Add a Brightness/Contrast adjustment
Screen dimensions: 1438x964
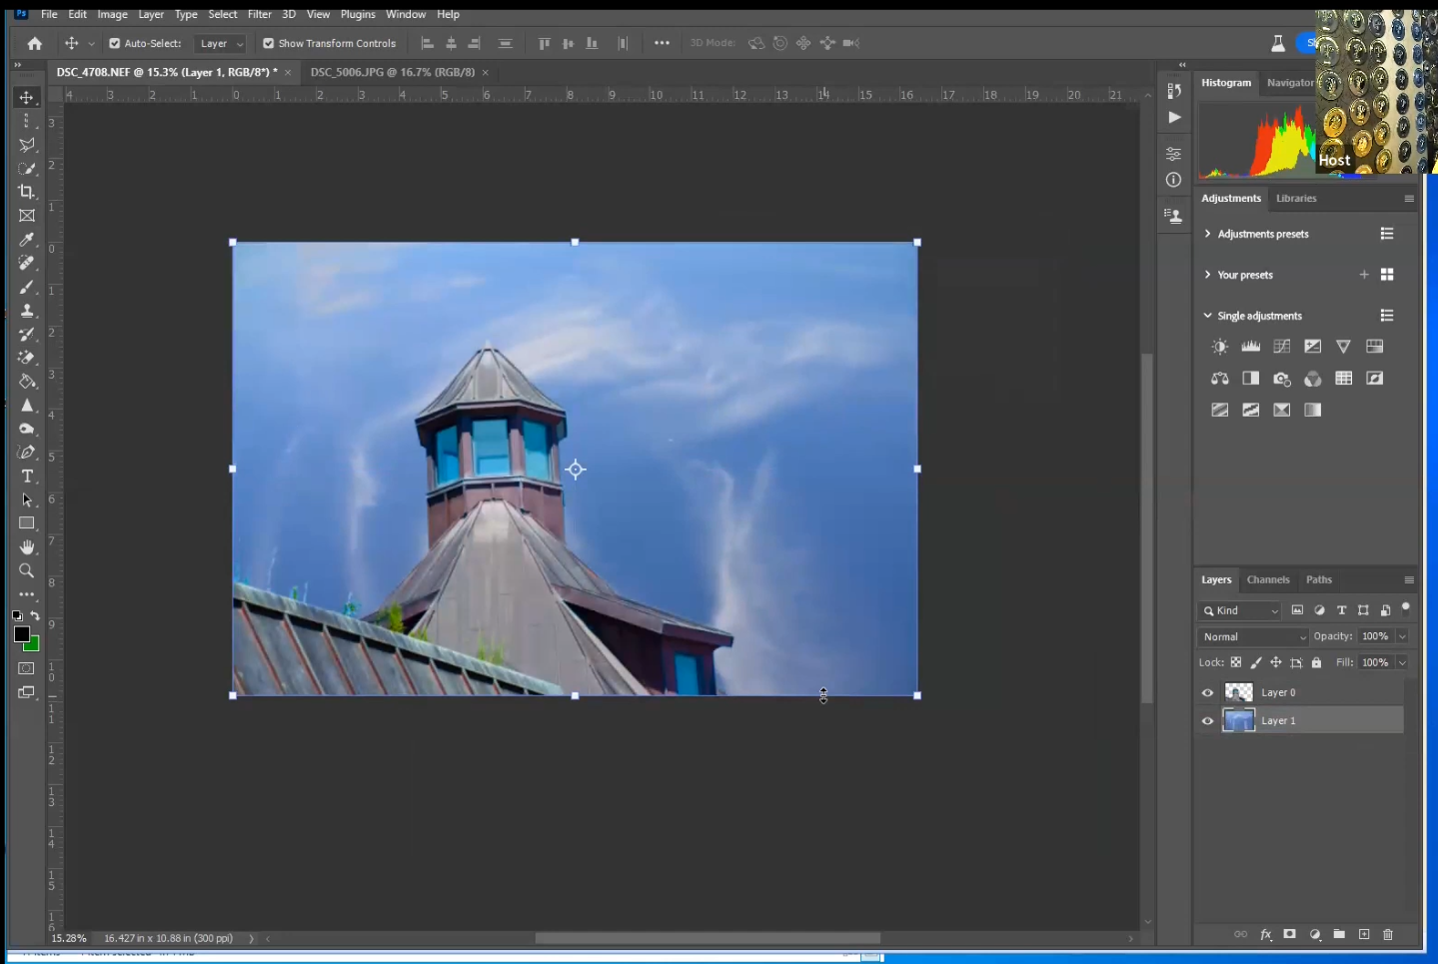click(1219, 347)
